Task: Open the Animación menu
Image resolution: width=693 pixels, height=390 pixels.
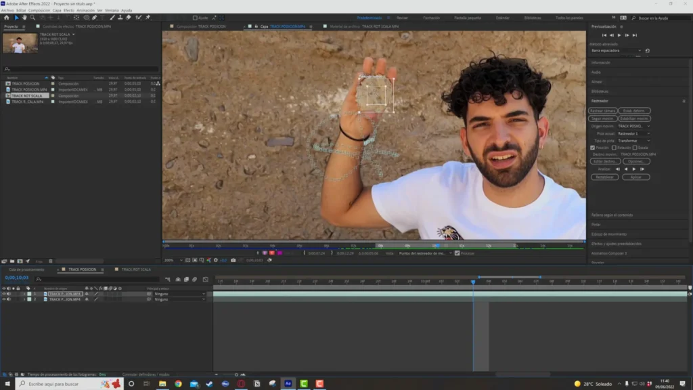Action: (85, 10)
